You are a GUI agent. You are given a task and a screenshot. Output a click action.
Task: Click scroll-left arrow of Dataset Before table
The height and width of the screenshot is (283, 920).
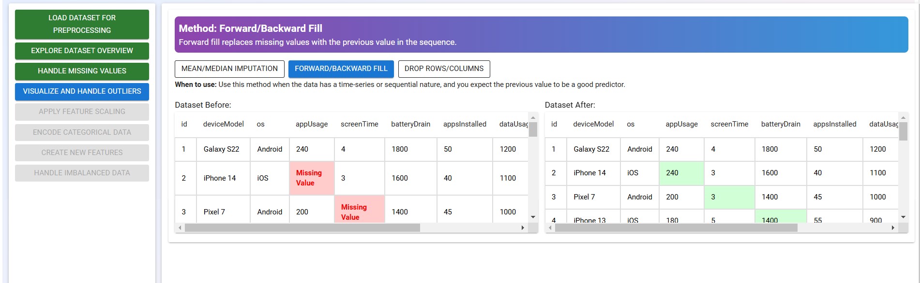click(180, 227)
